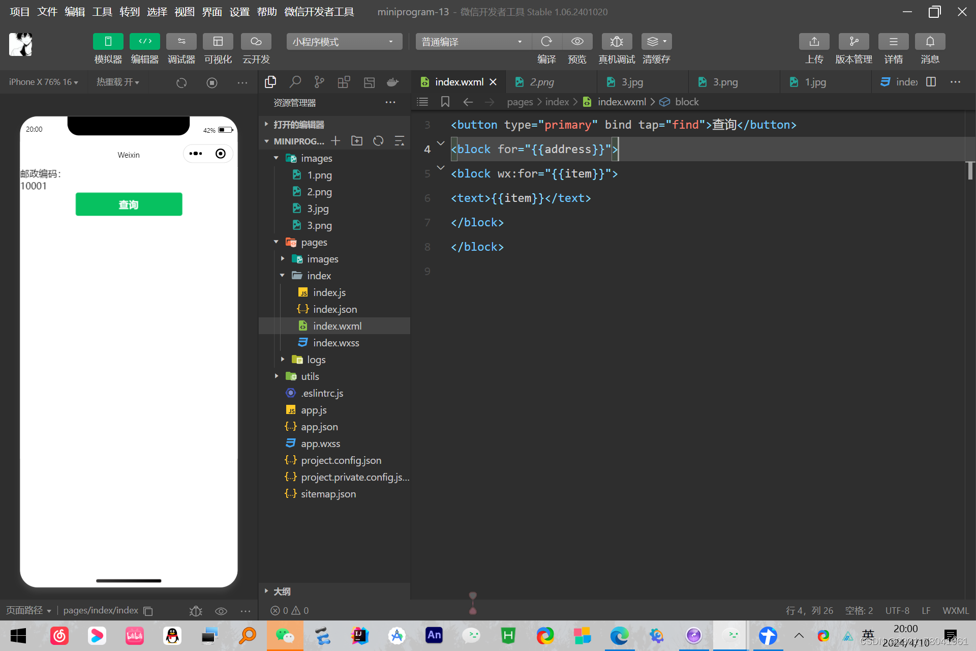
Task: Click the upload icon in toolbar
Action: click(814, 42)
